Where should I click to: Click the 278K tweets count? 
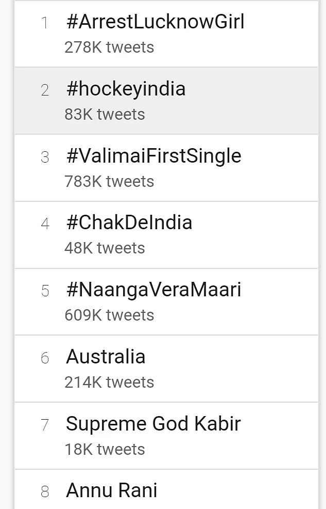[109, 47]
